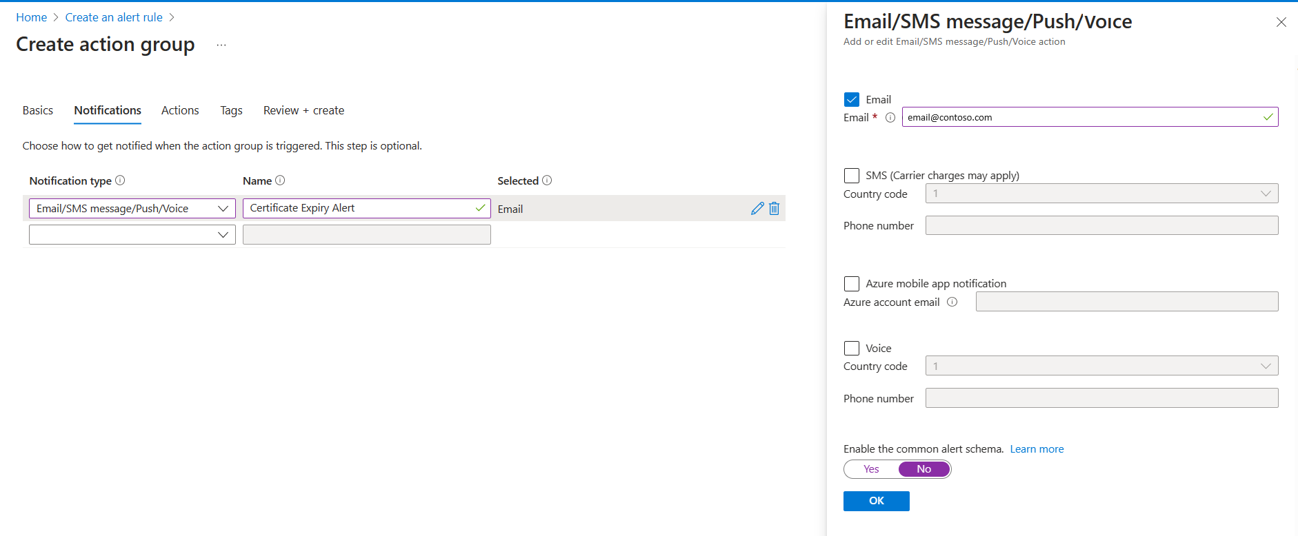Image resolution: width=1298 pixels, height=536 pixels.
Task: Click the trash delete icon in notification row
Action: point(774,208)
